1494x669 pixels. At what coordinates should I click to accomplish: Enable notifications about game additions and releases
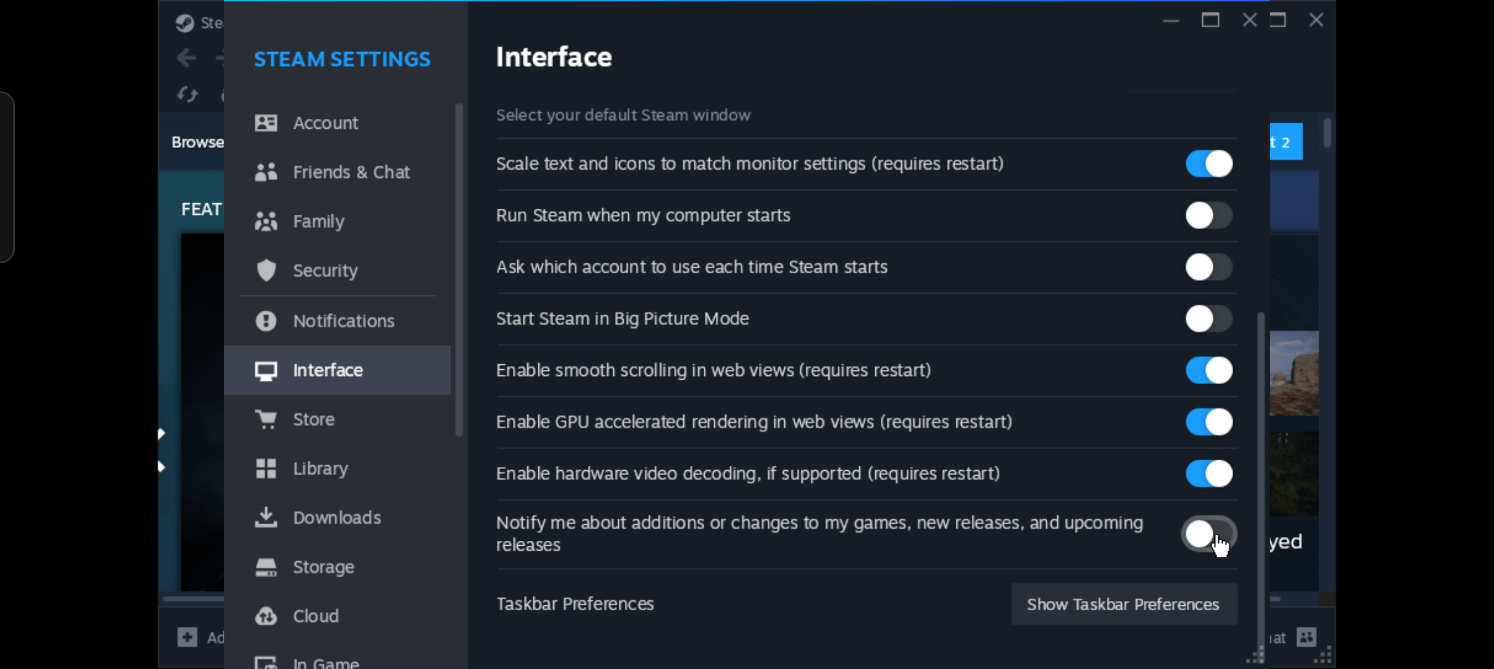click(1208, 533)
